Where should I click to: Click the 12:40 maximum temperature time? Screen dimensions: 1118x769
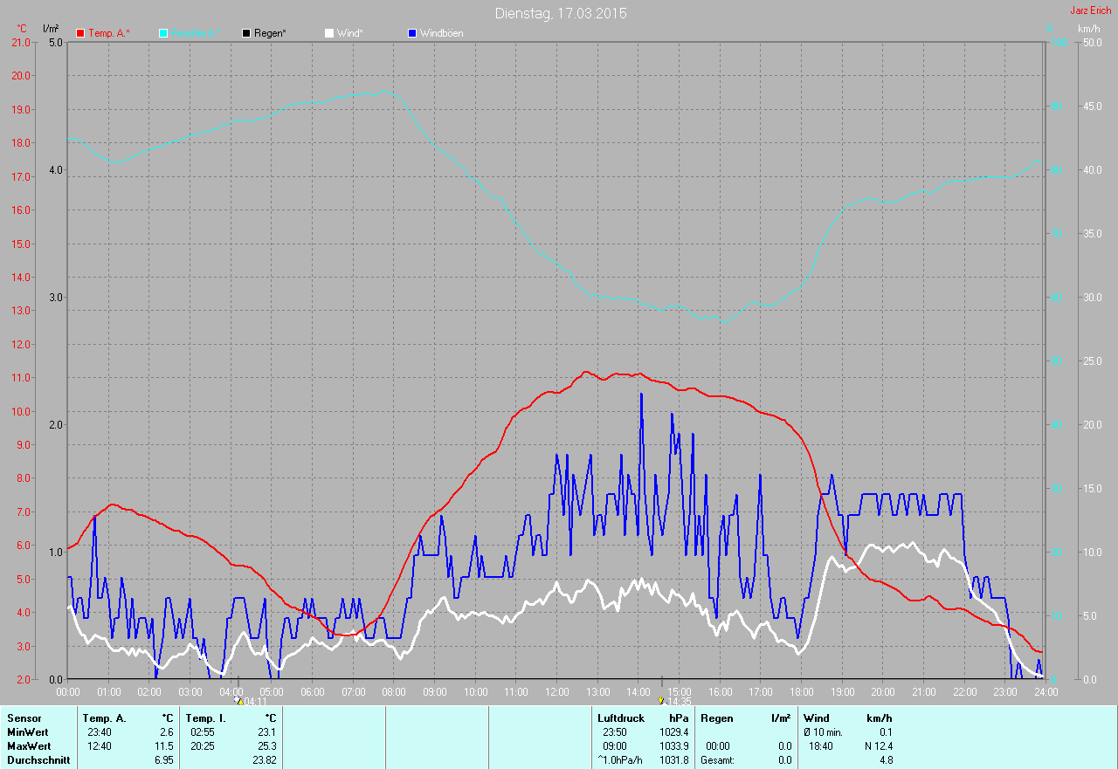point(99,746)
